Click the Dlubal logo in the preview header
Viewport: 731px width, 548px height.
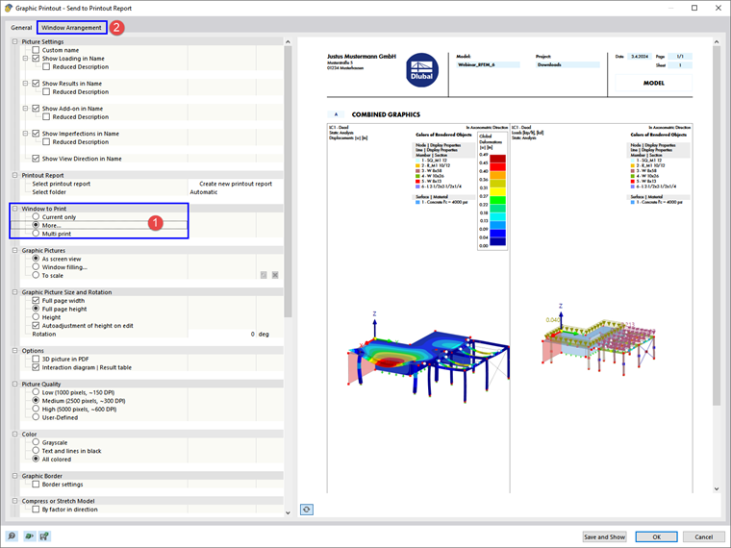click(421, 70)
